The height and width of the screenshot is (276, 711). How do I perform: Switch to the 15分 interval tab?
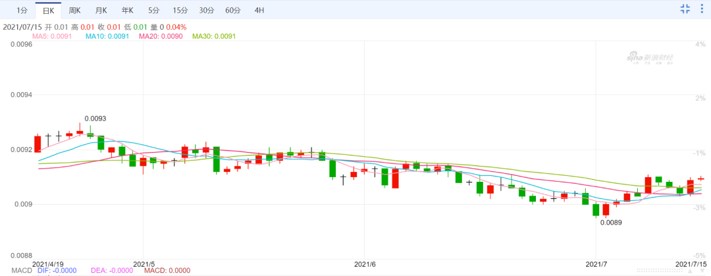click(x=180, y=9)
